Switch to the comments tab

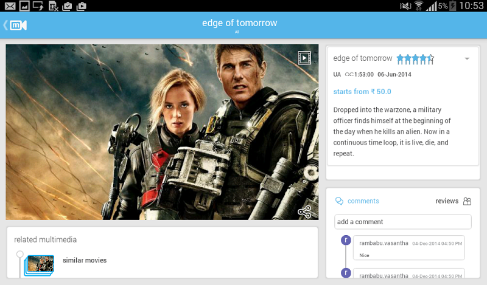coord(363,201)
